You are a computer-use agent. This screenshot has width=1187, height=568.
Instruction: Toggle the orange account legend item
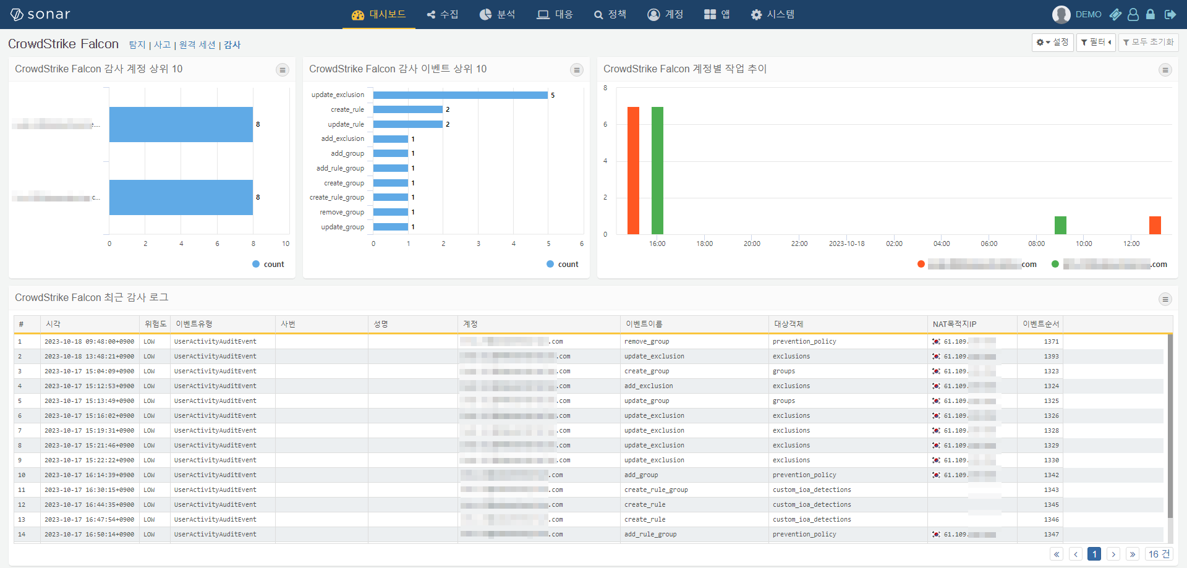coord(977,264)
